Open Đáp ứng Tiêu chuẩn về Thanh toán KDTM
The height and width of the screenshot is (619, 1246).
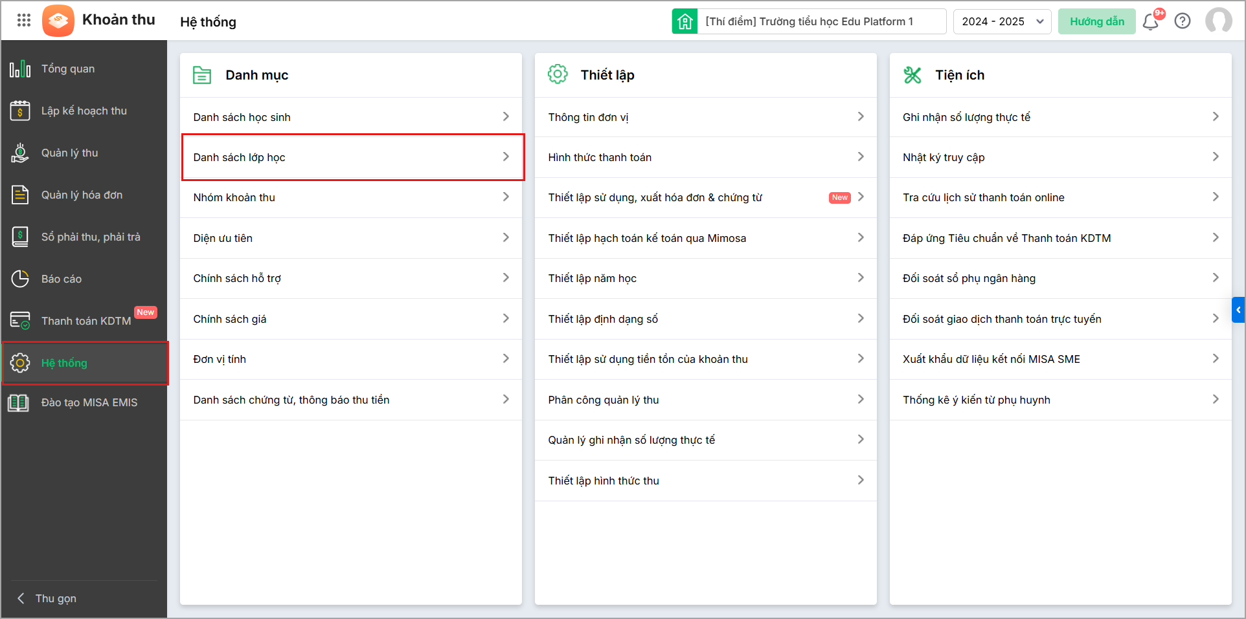point(1061,238)
